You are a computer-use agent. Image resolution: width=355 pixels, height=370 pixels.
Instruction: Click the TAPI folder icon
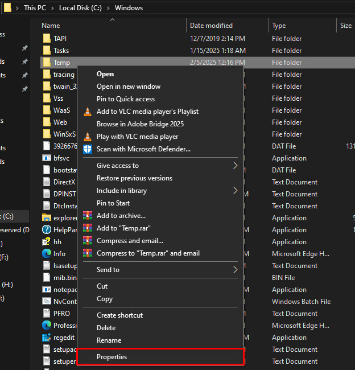click(x=47, y=39)
